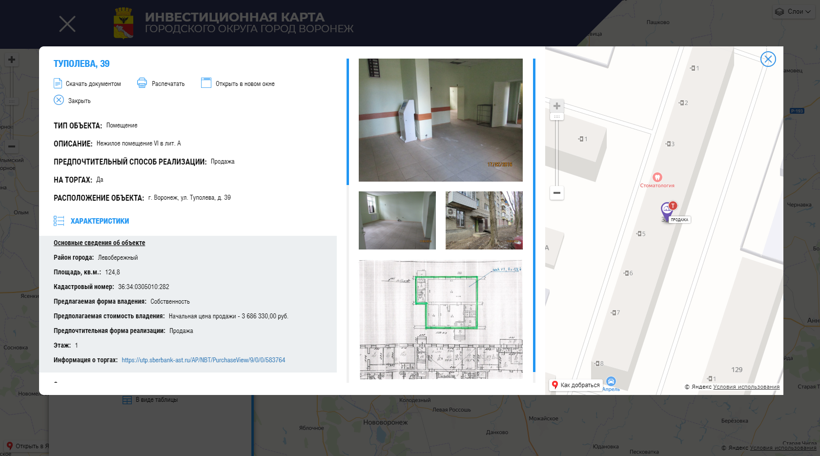Click the Характеристики list icon
Image resolution: width=820 pixels, height=456 pixels.
pos(59,221)
